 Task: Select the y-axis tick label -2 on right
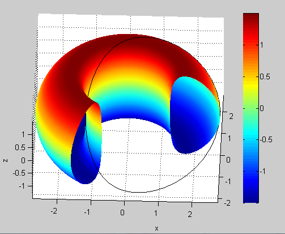click(227, 203)
